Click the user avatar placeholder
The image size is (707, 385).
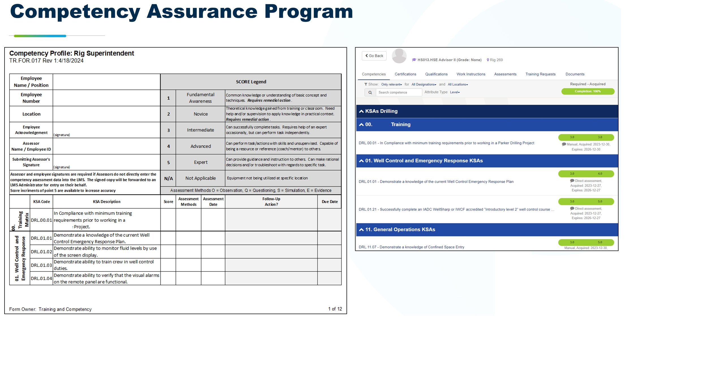(x=399, y=56)
